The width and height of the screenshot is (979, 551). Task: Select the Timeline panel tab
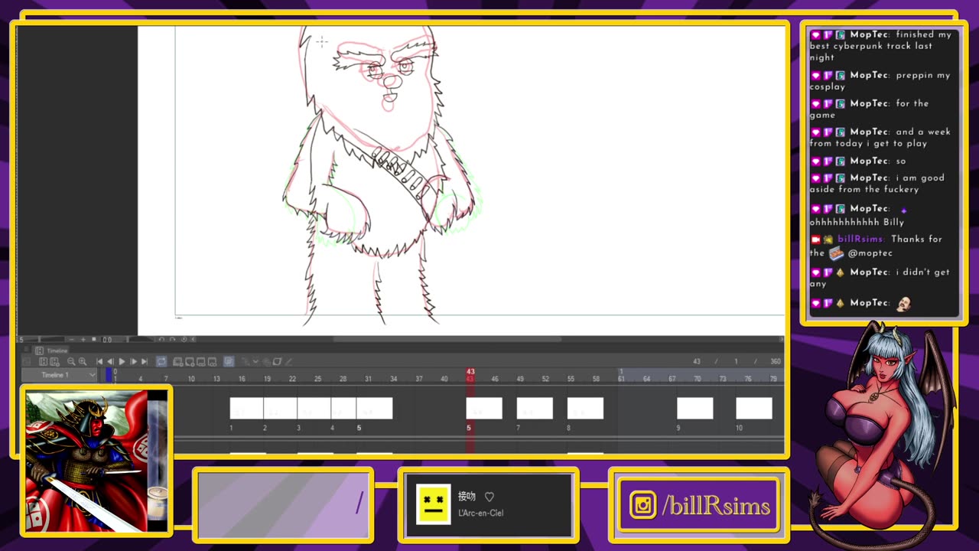pyautogui.click(x=52, y=350)
